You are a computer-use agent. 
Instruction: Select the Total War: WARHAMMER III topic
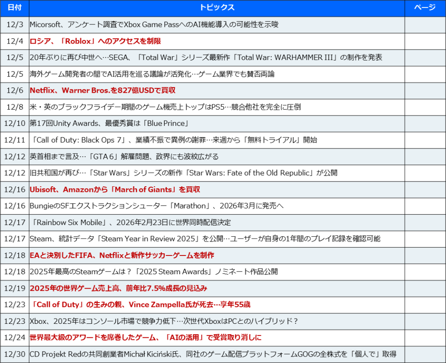(x=206, y=57)
